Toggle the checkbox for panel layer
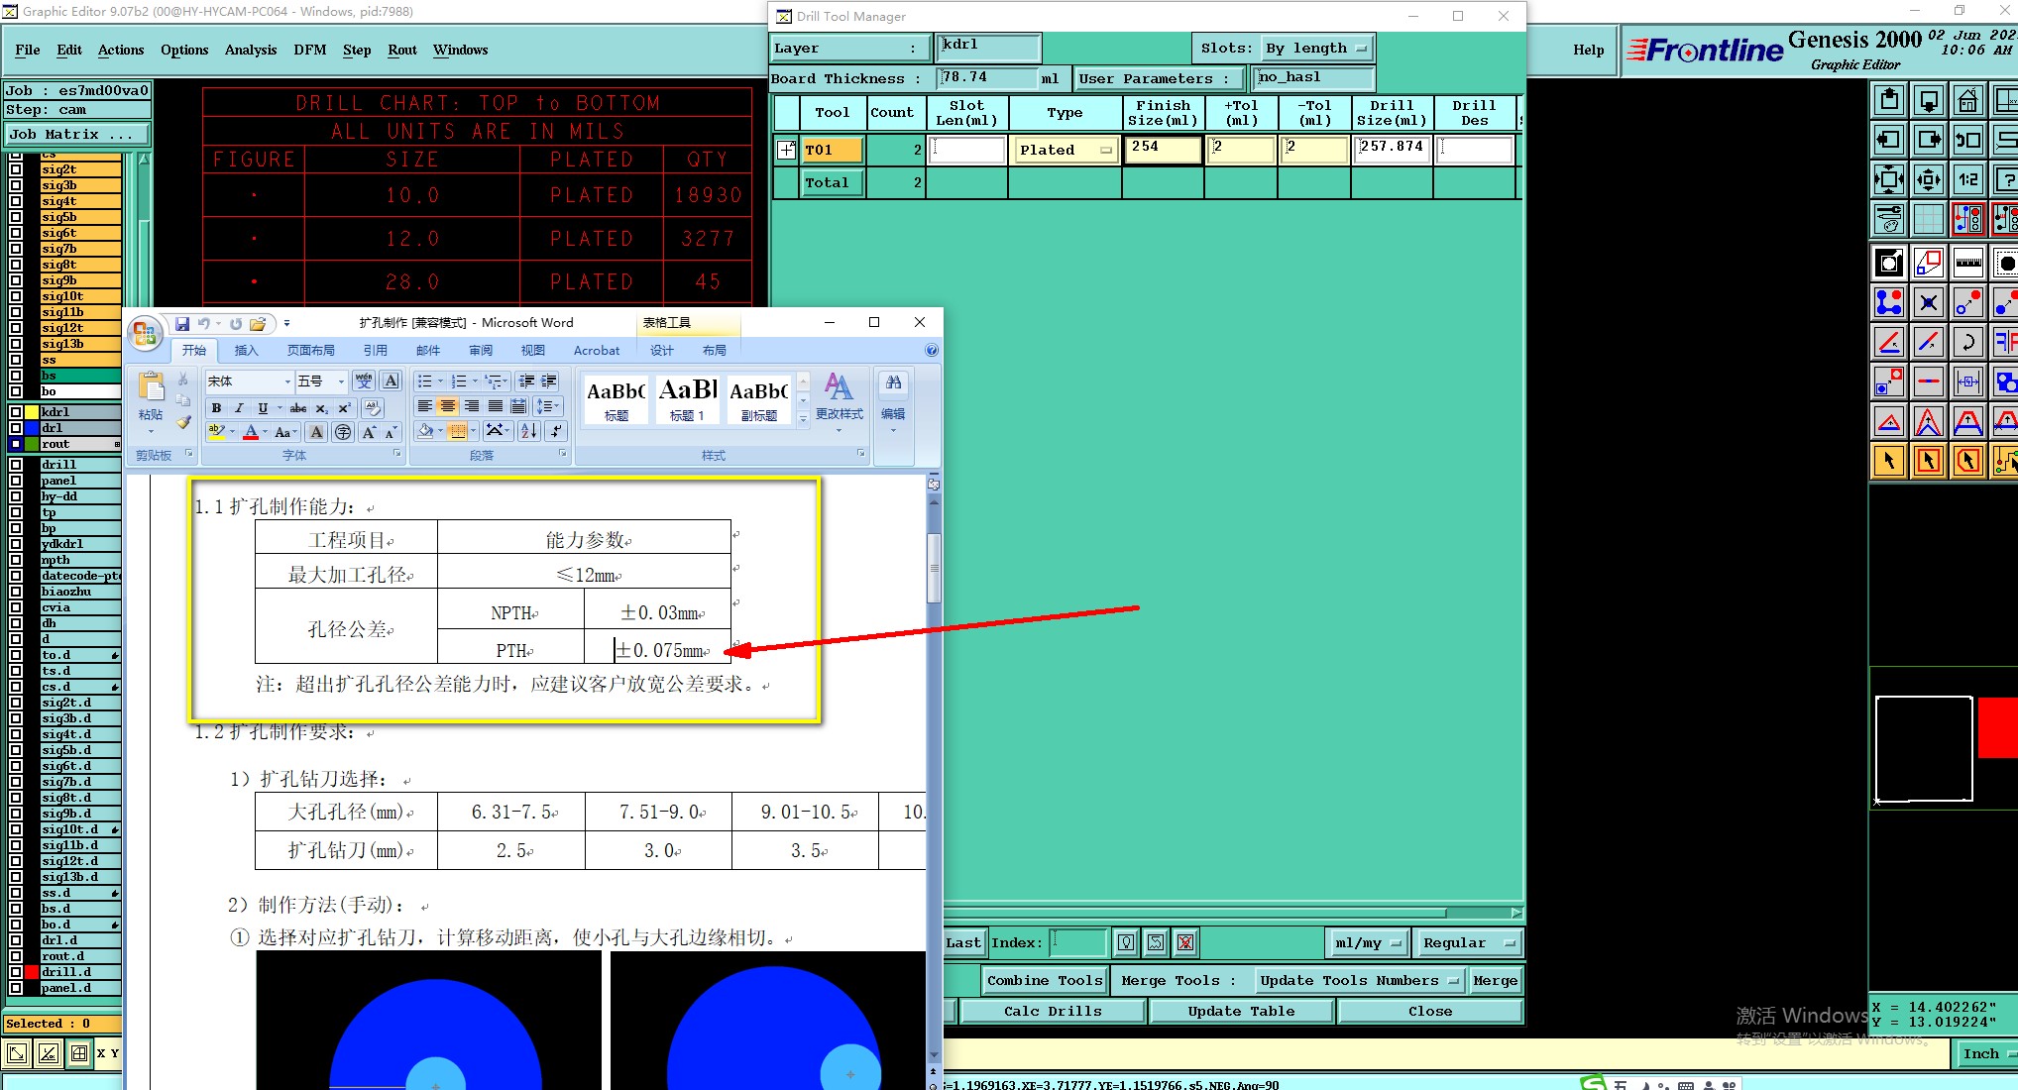 pyautogui.click(x=16, y=481)
